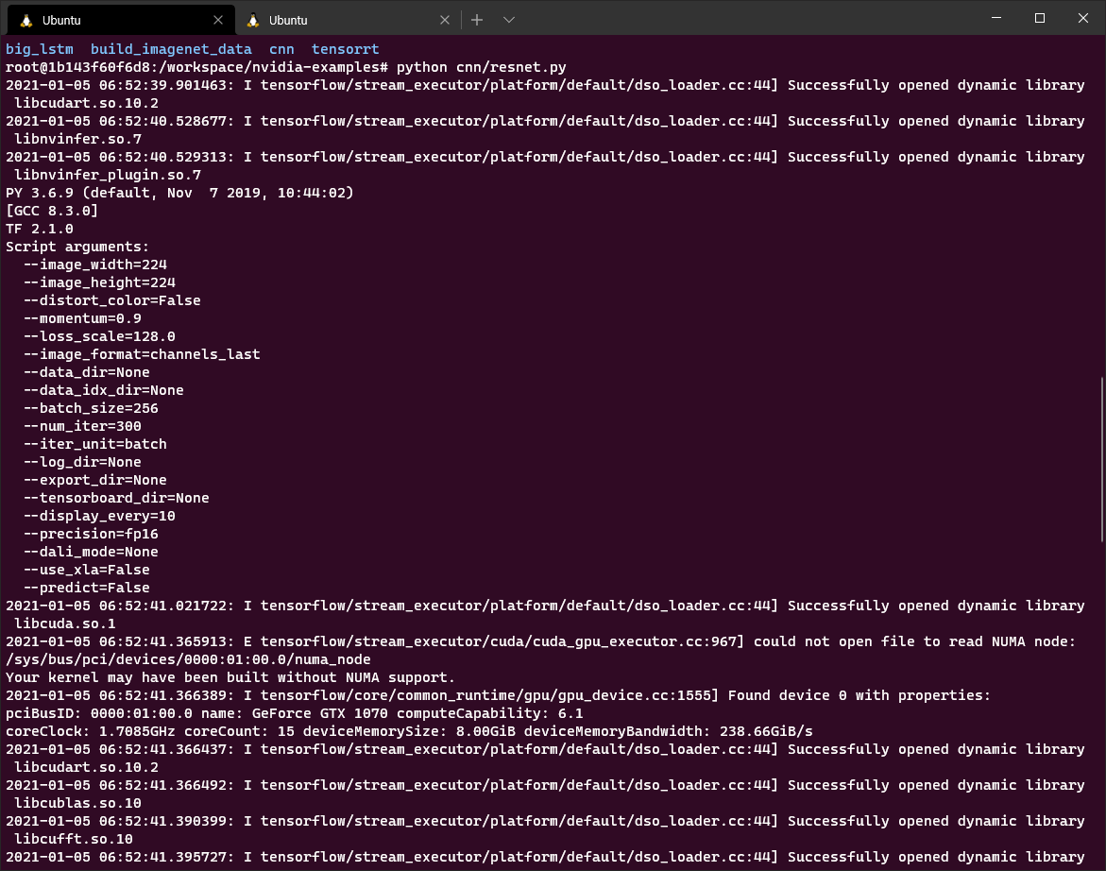The image size is (1106, 871).
Task: Click the /sys/bus/pci/devices numa_node path
Action: 188,659
